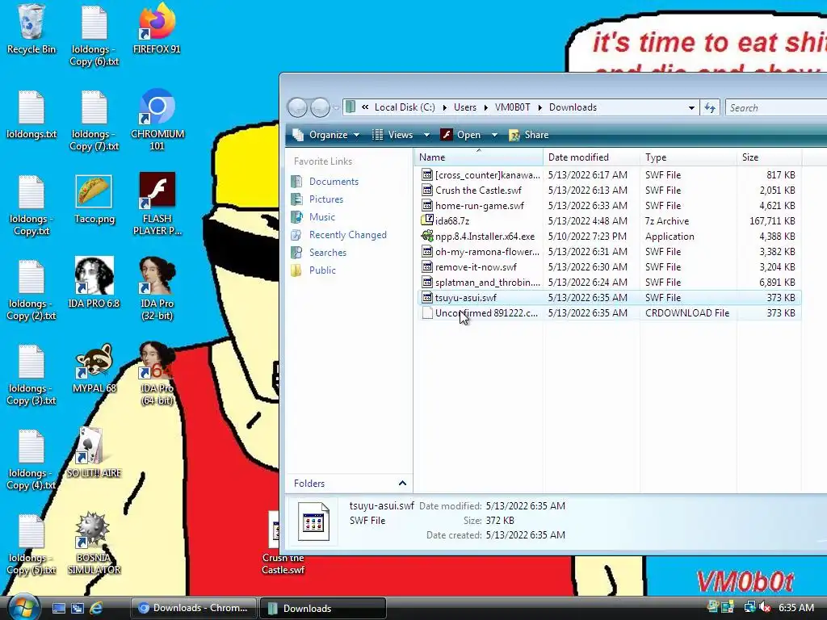Screen dimensions: 827x620
Task: Select the IDA Pro (32-bit) shortcut
Action: (157, 289)
